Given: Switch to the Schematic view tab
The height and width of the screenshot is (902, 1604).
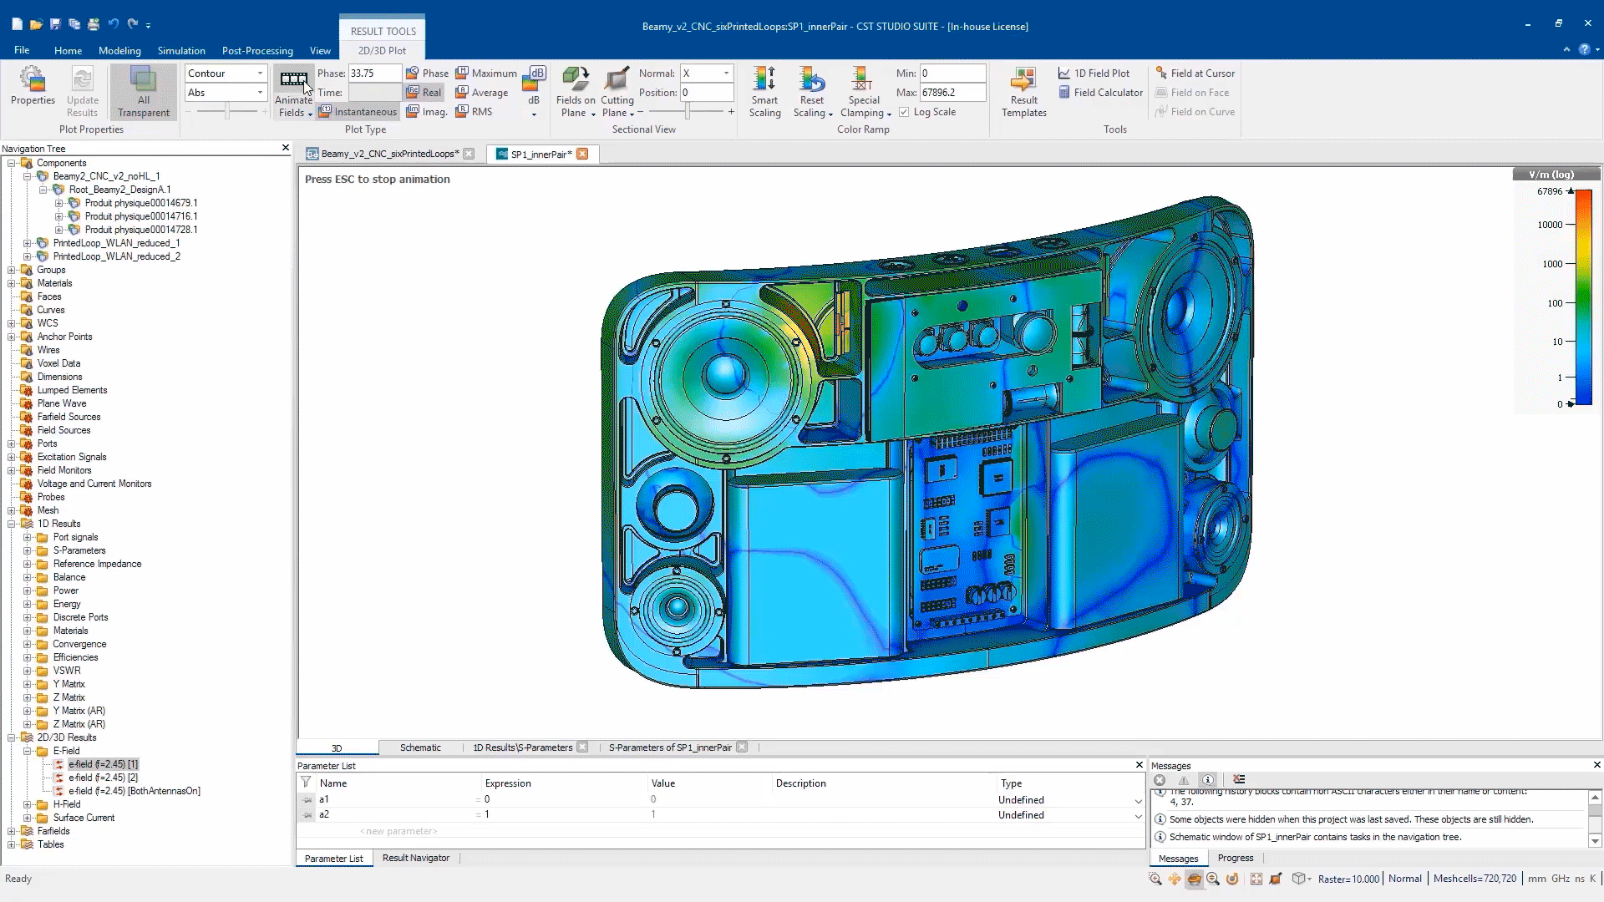Looking at the screenshot, I should tap(419, 747).
